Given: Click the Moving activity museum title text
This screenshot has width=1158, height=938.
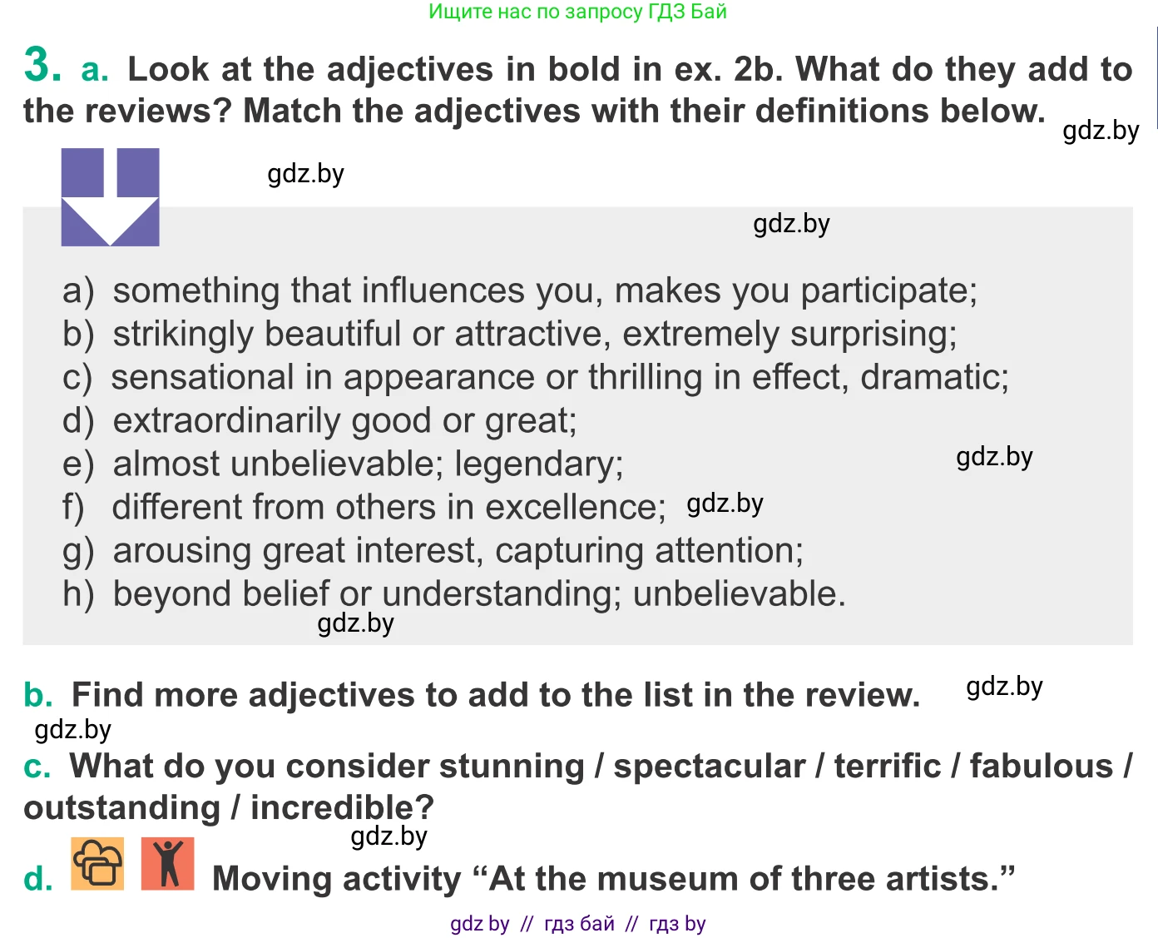Looking at the screenshot, I should 614,879.
